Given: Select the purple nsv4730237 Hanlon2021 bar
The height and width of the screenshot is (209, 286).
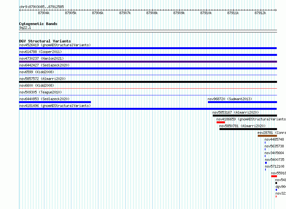Looking at the screenshot, I should (148, 62).
